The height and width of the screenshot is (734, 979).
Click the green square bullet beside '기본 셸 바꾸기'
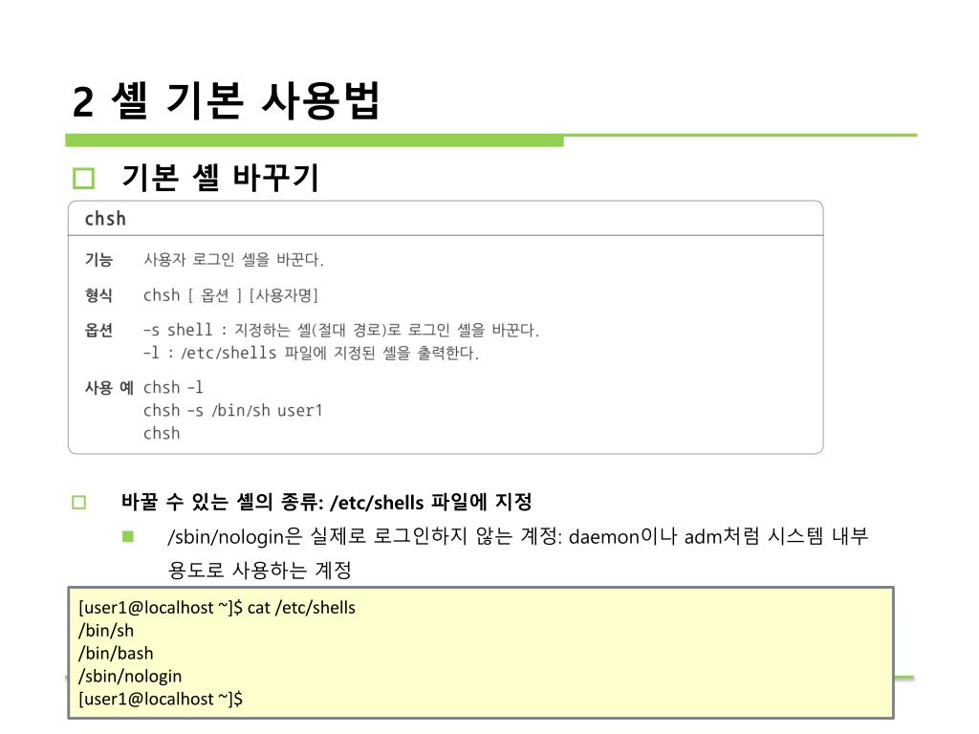pos(84,178)
